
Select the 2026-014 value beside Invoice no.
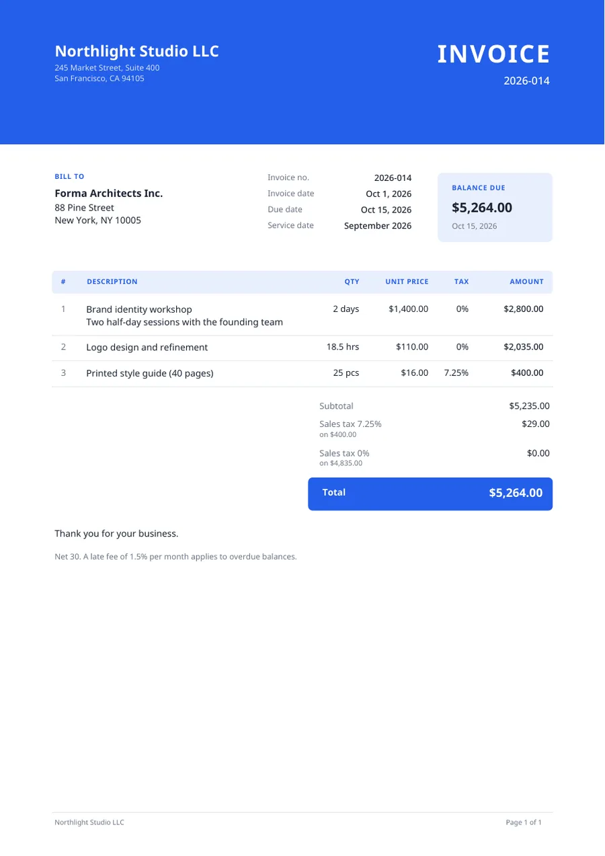pos(393,178)
